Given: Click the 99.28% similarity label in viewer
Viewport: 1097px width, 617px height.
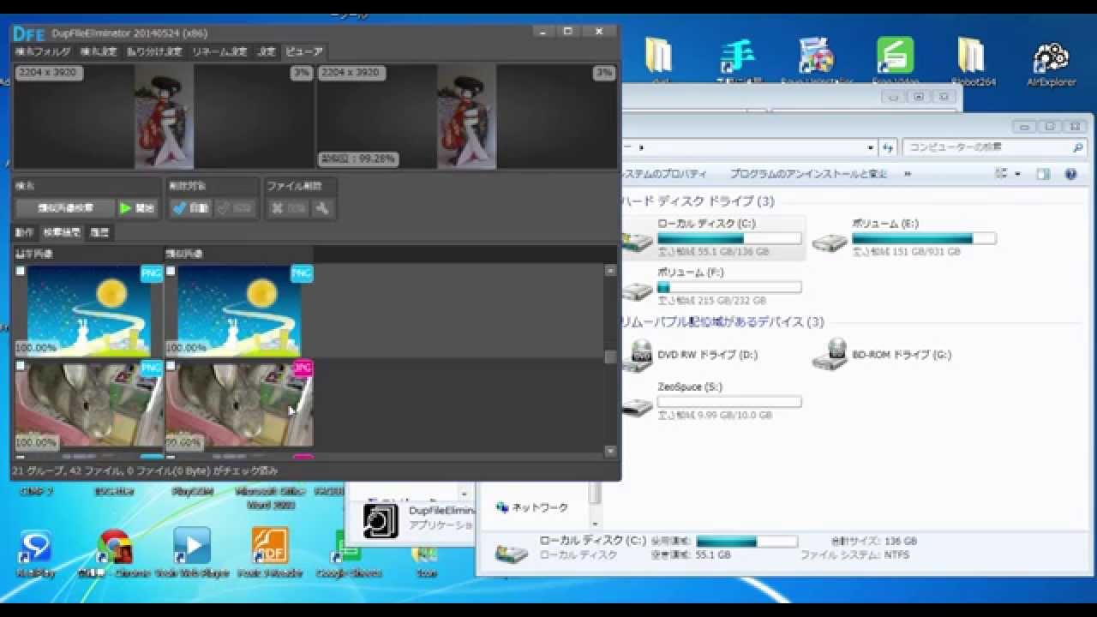Looking at the screenshot, I should tap(358, 159).
